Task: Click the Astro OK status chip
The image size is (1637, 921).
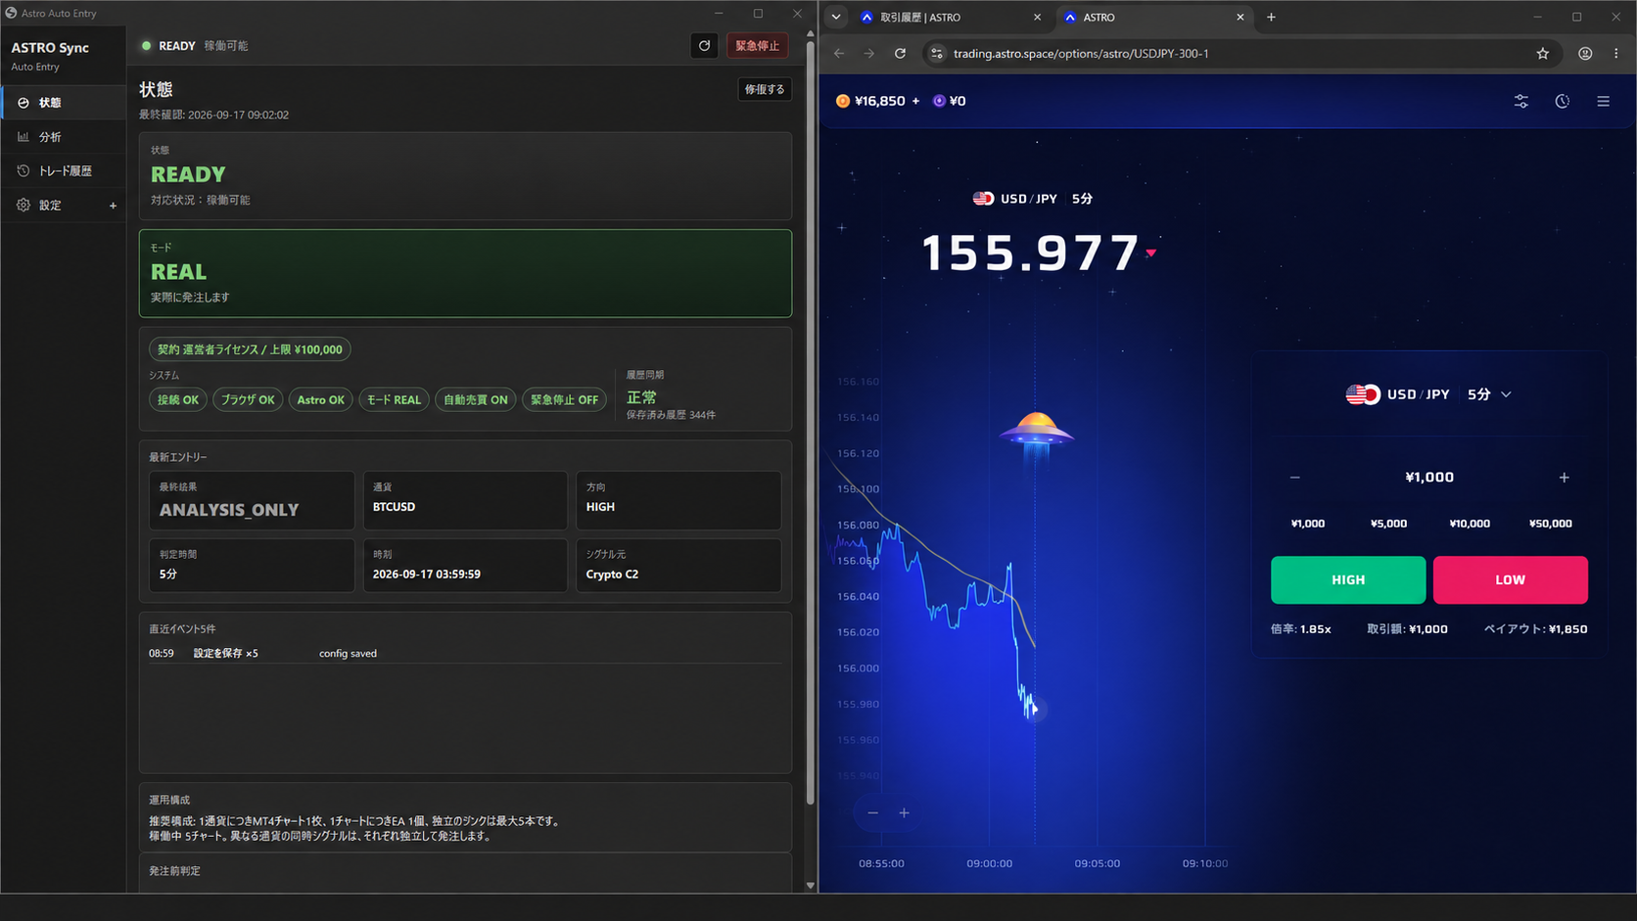Action: coord(320,399)
